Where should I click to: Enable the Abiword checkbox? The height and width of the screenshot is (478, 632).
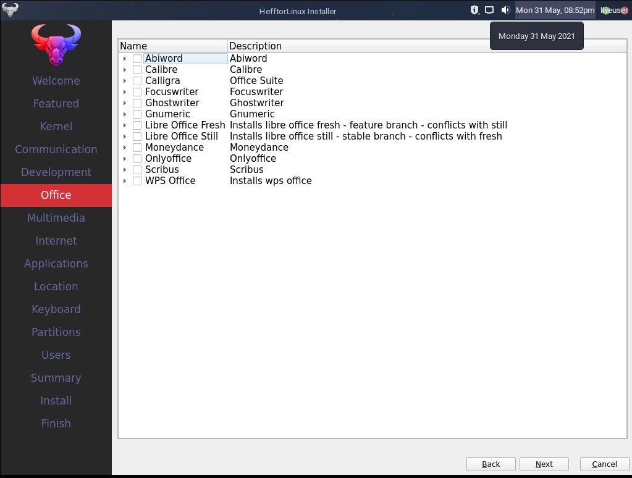[x=137, y=59]
